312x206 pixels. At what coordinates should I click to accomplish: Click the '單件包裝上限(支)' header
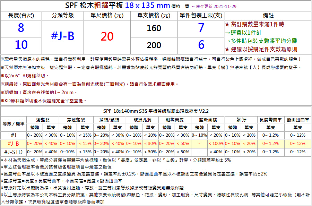pyautogui.click(x=201, y=16)
